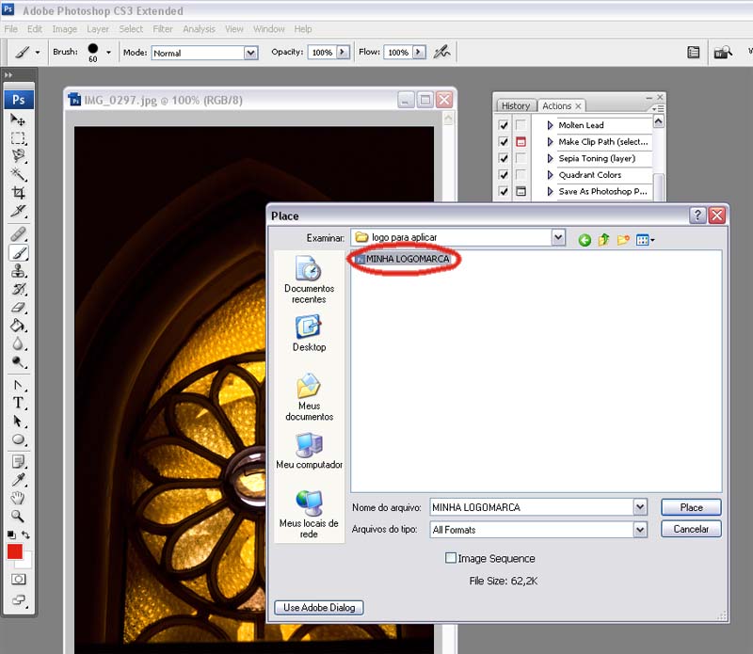Open the Filter menu
The width and height of the screenshot is (753, 654).
(163, 29)
